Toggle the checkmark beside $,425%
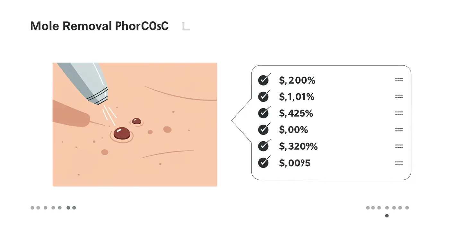The width and height of the screenshot is (452, 246). pyautogui.click(x=264, y=113)
